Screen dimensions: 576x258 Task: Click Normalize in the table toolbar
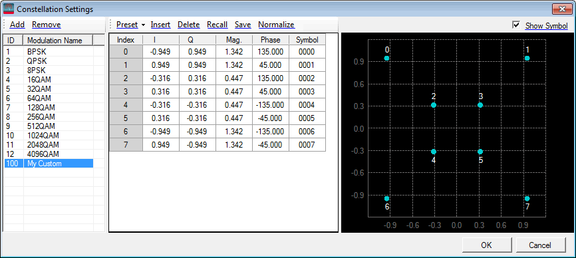[276, 25]
